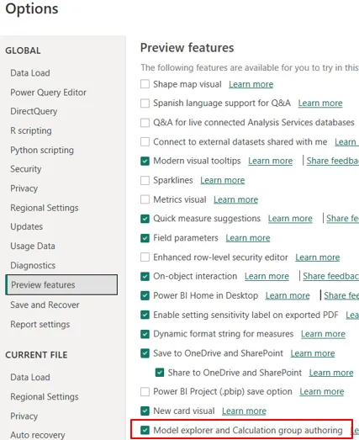Open current file Privacy options
The height and width of the screenshot is (440, 359).
click(24, 416)
